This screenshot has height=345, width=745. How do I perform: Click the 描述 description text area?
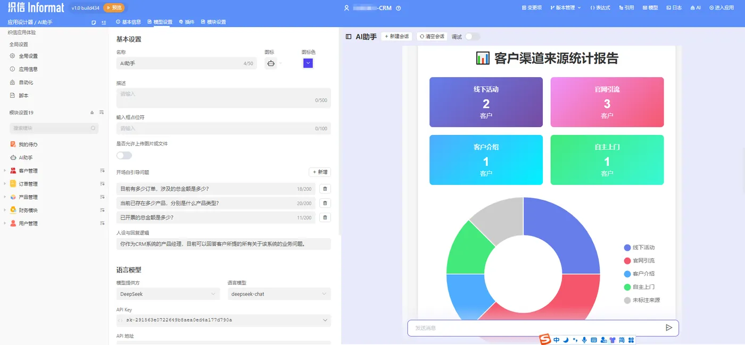click(223, 98)
